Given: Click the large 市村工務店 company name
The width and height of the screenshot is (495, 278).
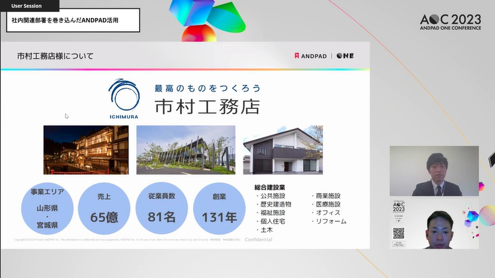Looking at the screenshot, I should [207, 106].
